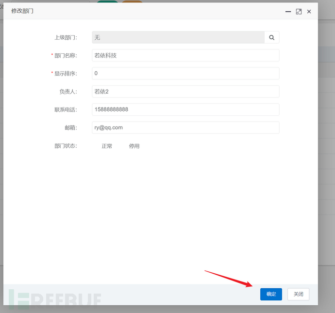The height and width of the screenshot is (313, 335).
Task: Click the 部门状态: label
Action: [66, 146]
